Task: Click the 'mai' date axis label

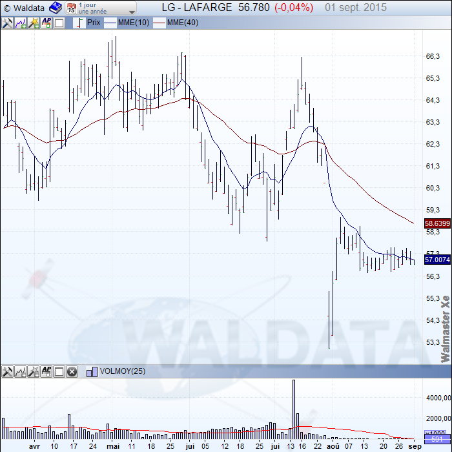Action: click(113, 446)
